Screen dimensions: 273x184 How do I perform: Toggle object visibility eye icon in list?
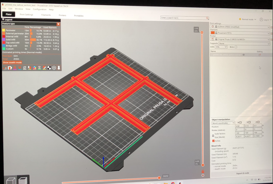(244, 55)
